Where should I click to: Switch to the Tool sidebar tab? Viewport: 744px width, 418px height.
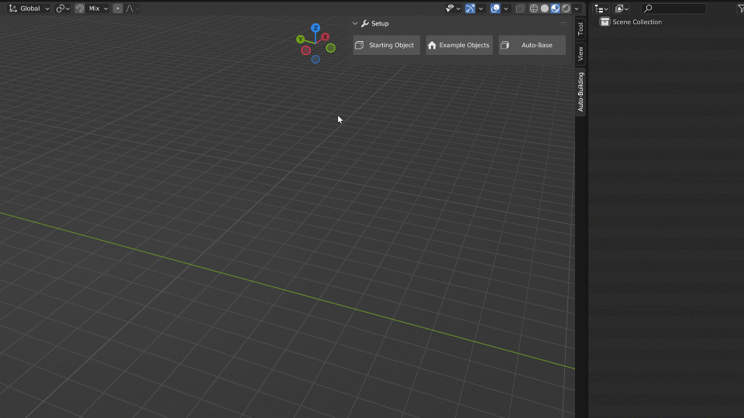pos(580,29)
